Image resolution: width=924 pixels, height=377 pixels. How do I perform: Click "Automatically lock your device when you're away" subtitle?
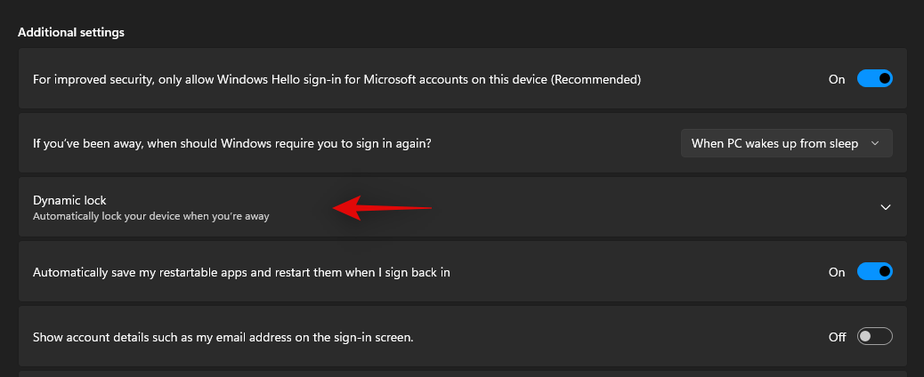coord(150,216)
